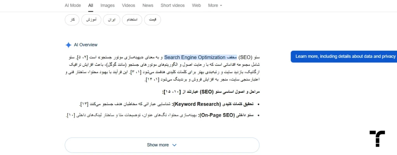Select the All results tab
Viewport: 397px width, 155px height.
click(91, 5)
